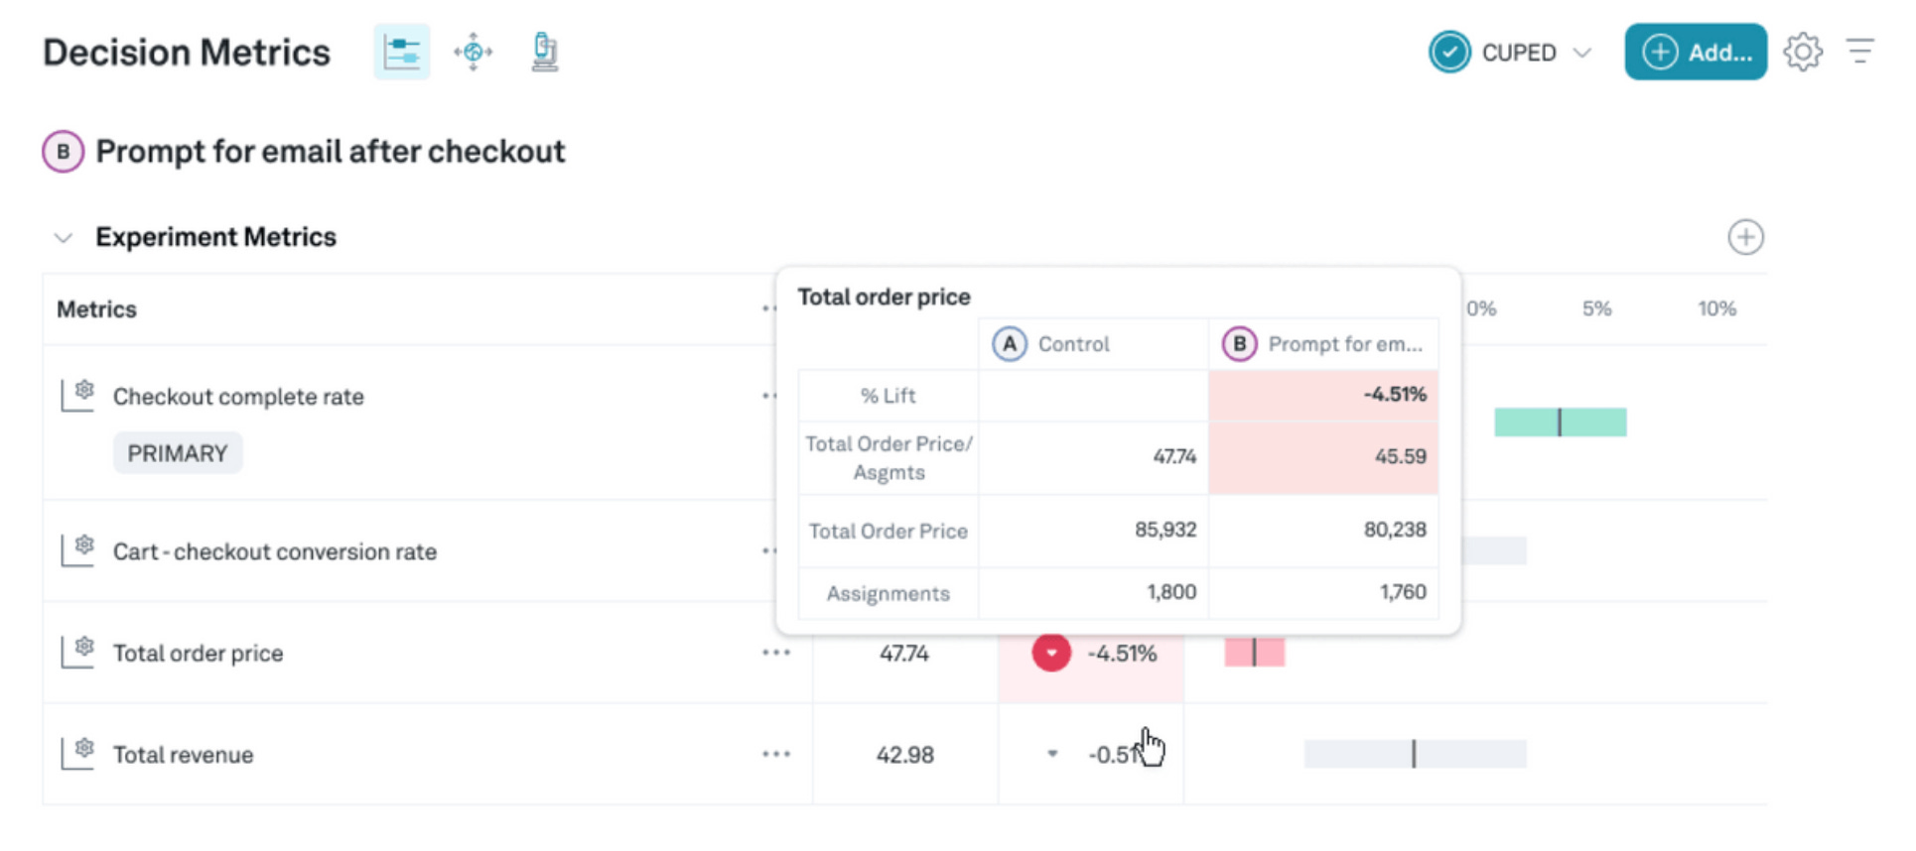
Task: Click the Add button
Action: 1696,52
